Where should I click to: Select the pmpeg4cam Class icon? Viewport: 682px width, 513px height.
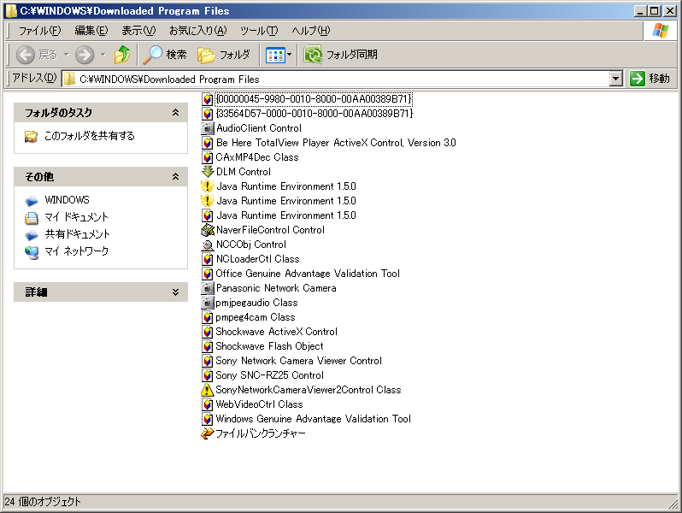click(208, 317)
